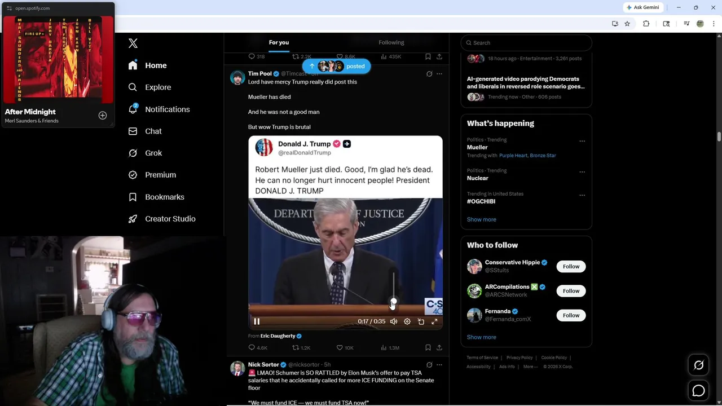This screenshot has height=406, width=722.
Task: Reply to the top post (318 replies)
Action: 257,56
